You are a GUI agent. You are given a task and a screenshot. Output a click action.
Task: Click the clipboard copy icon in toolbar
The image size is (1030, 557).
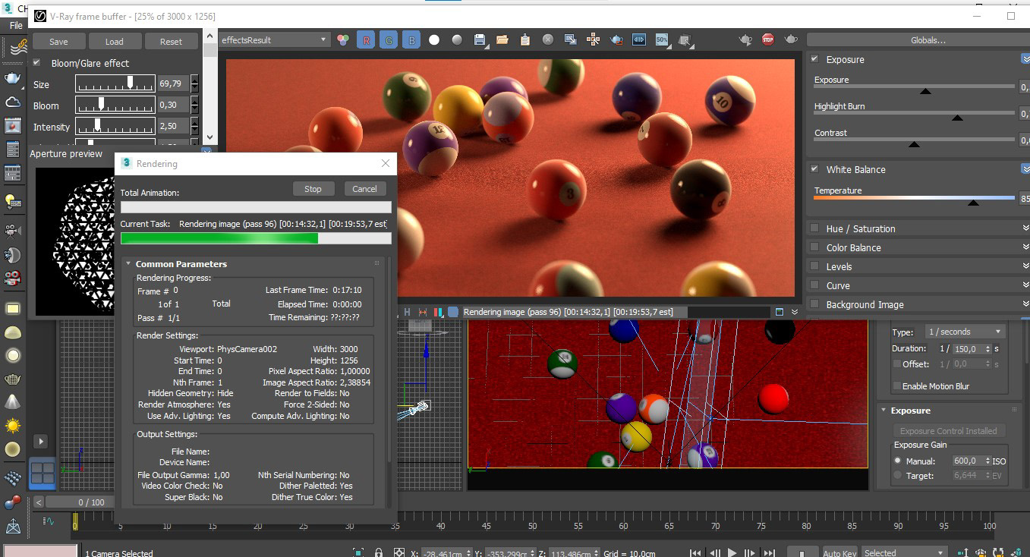pyautogui.click(x=524, y=40)
